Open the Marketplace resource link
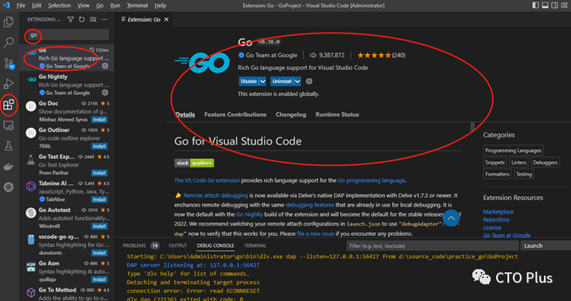This screenshot has height=301, width=571. [498, 212]
